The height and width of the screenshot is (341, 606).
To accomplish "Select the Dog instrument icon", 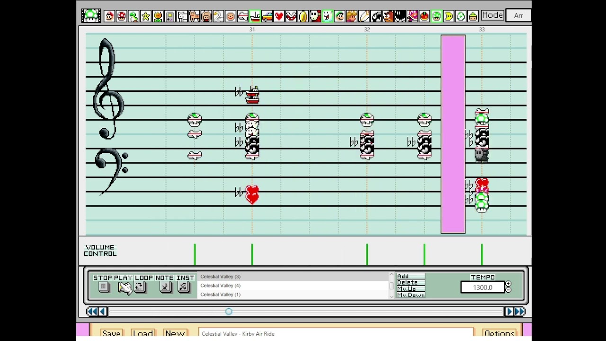I will click(182, 16).
